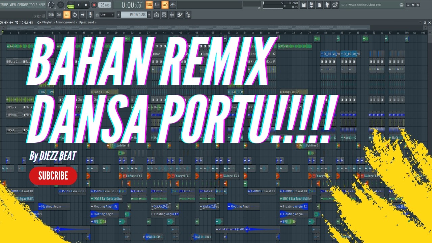432x243 pixels.
Task: Select the slip double-arrow tool in Playlist
Action: (11, 22)
